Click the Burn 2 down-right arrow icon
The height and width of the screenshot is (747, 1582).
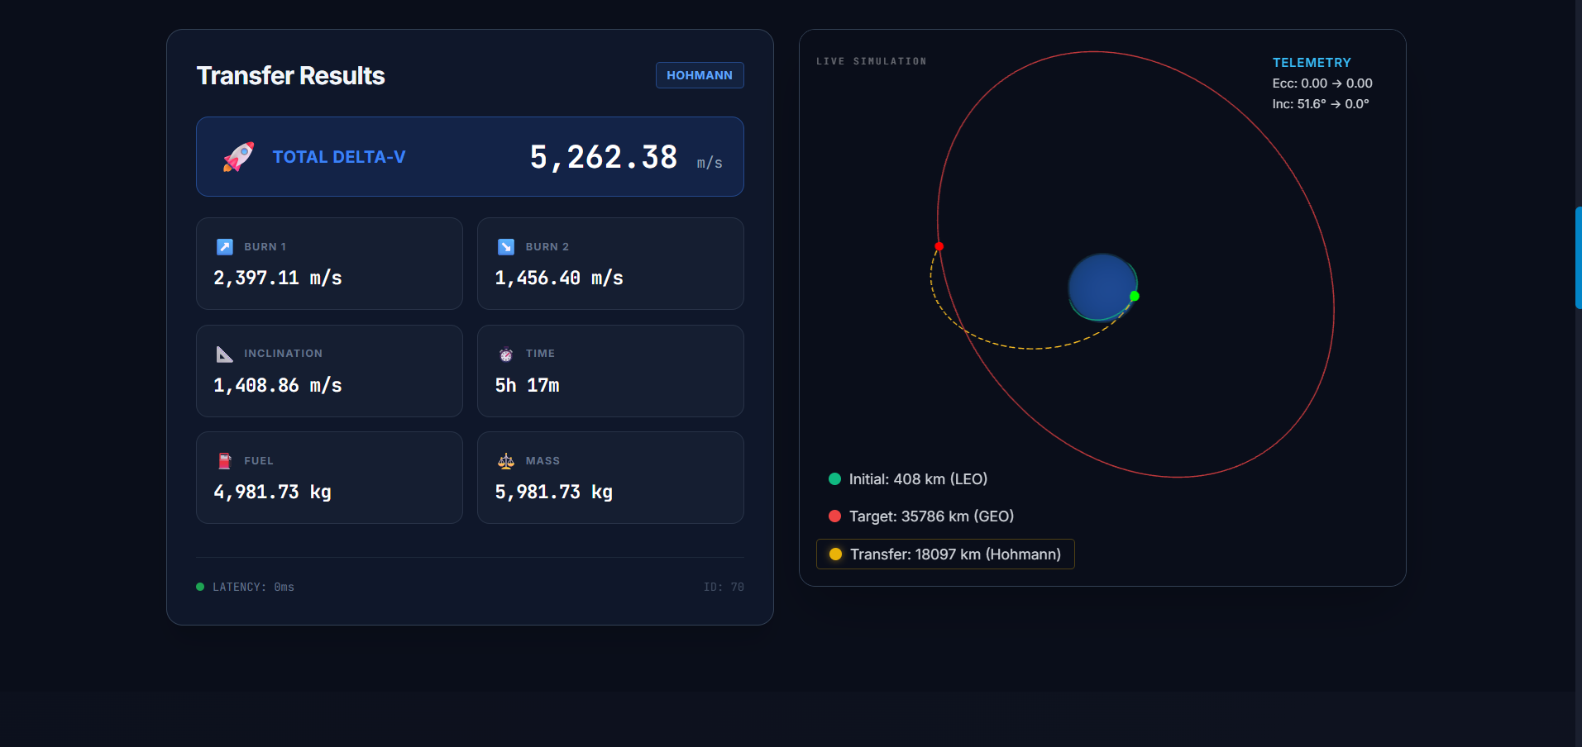coord(506,247)
